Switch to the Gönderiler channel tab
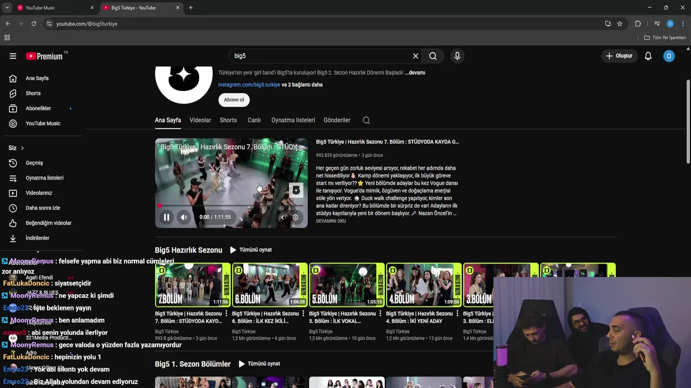Viewport: 691px width, 388px height. [337, 120]
